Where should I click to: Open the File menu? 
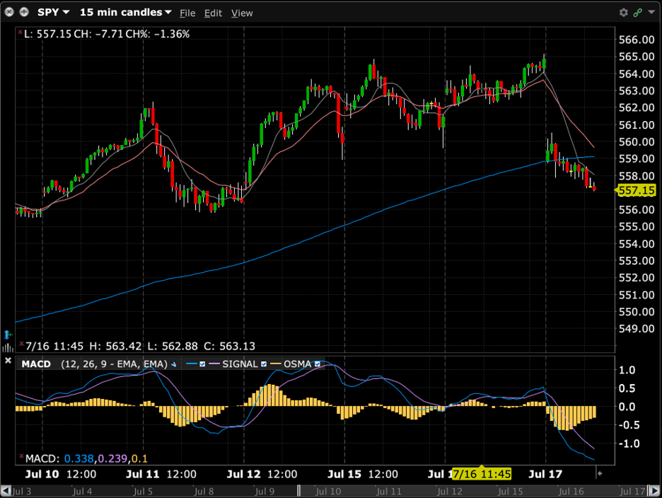pyautogui.click(x=187, y=13)
